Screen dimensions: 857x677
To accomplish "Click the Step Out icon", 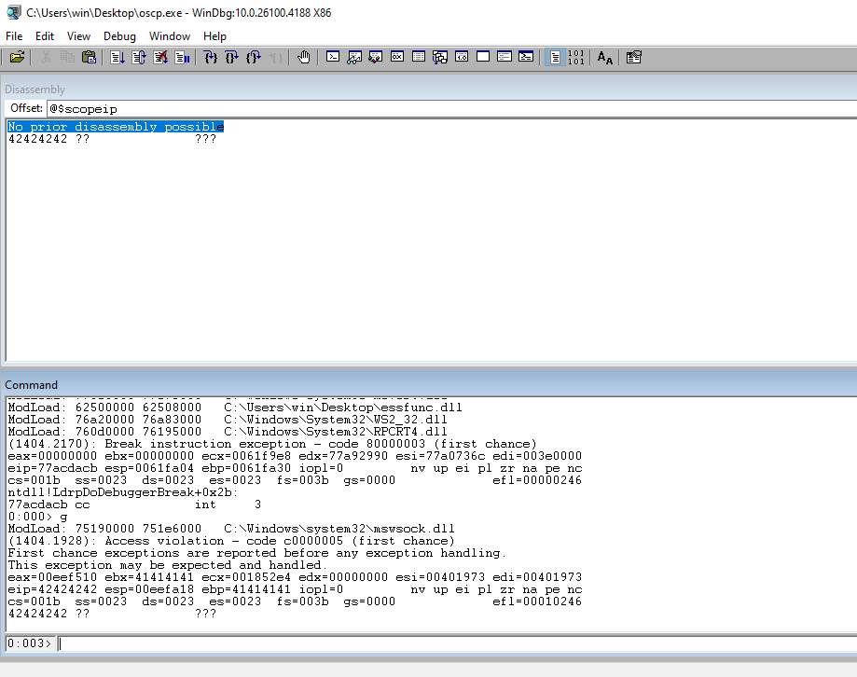I will 254,58.
